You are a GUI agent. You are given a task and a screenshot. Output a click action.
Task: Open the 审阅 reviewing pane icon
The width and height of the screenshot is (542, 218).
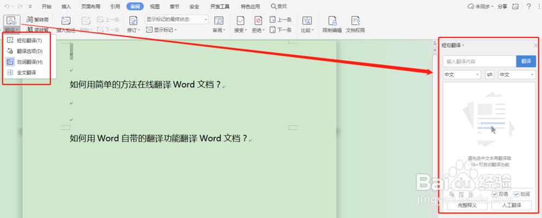click(x=218, y=21)
